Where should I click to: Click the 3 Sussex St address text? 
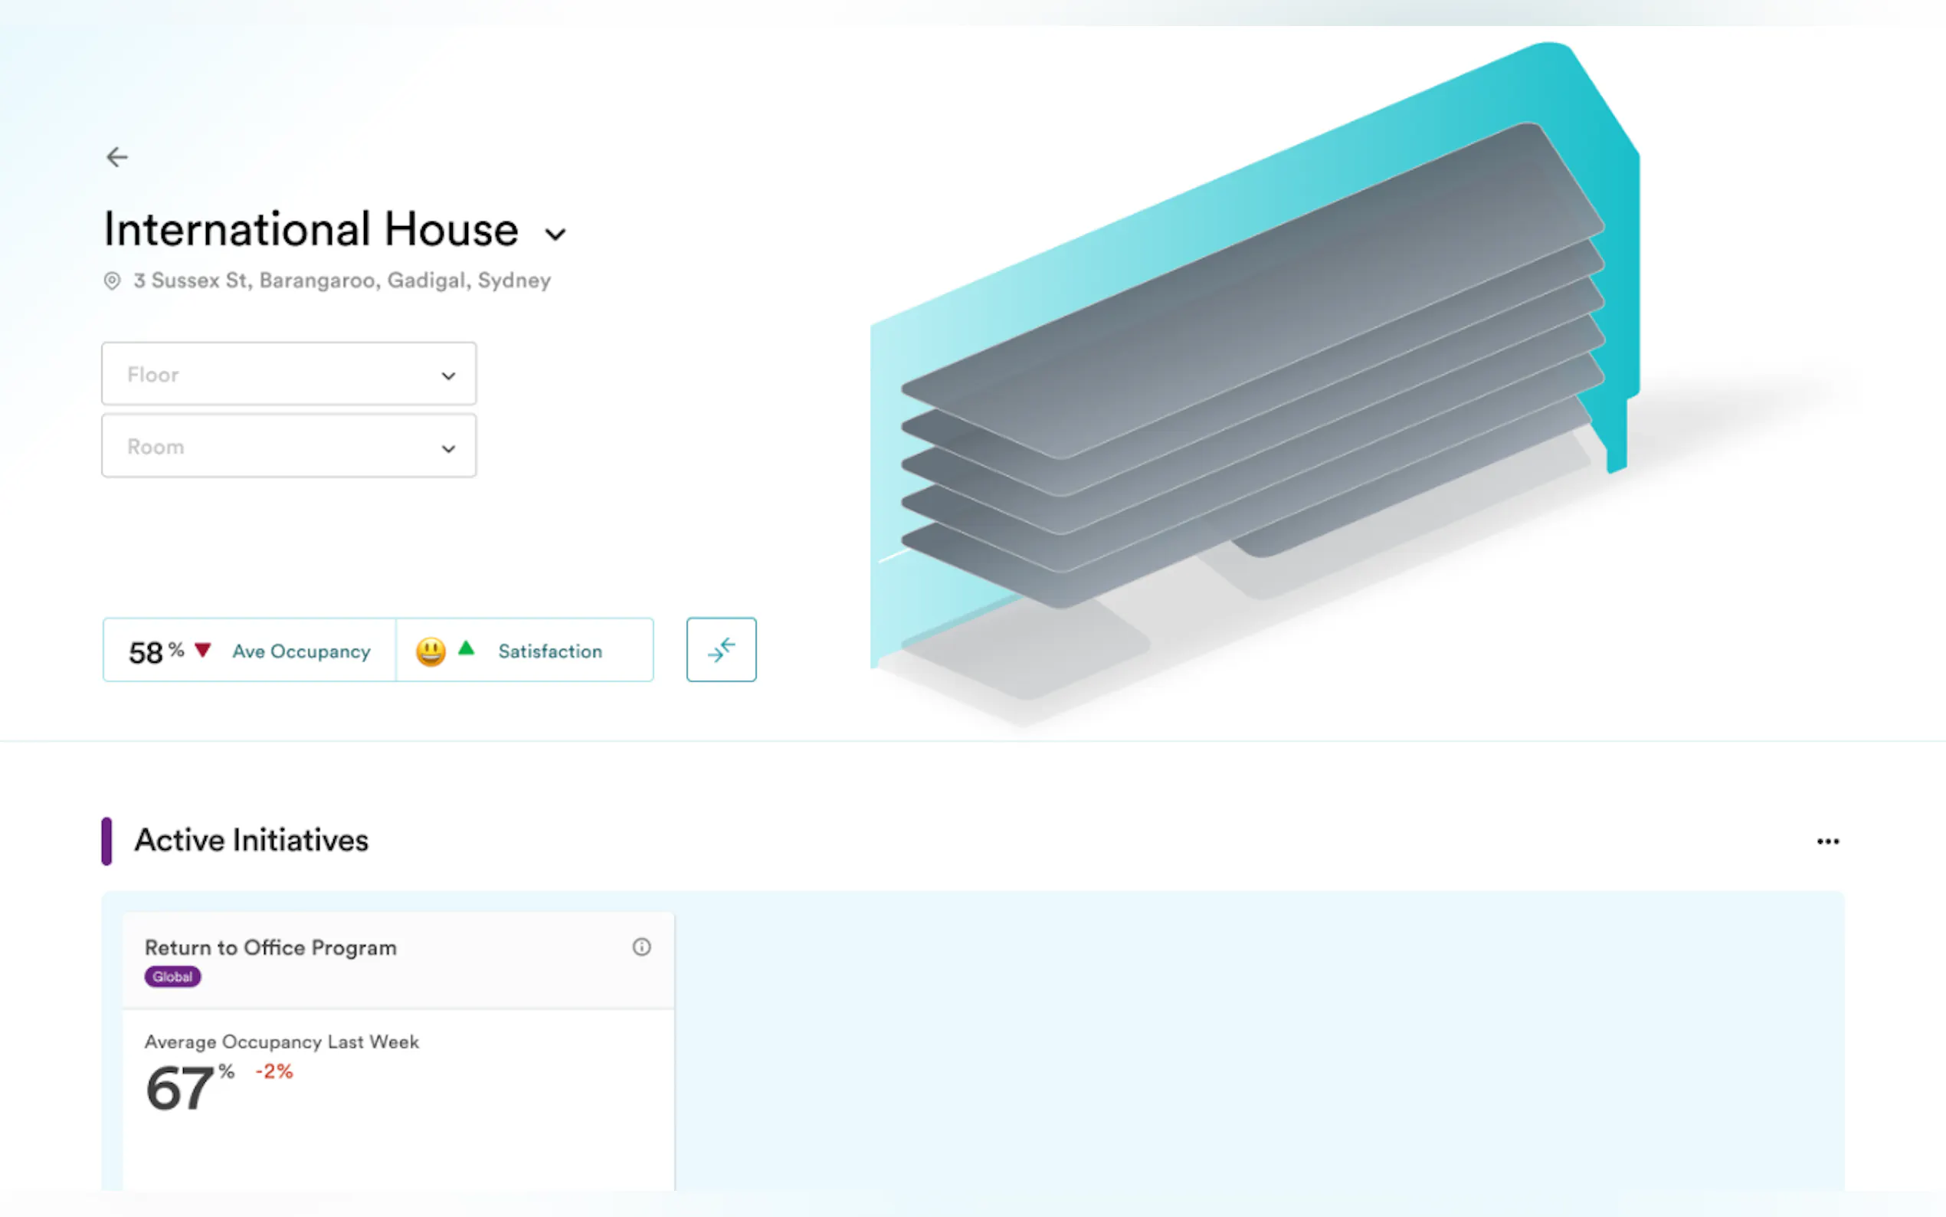342,281
